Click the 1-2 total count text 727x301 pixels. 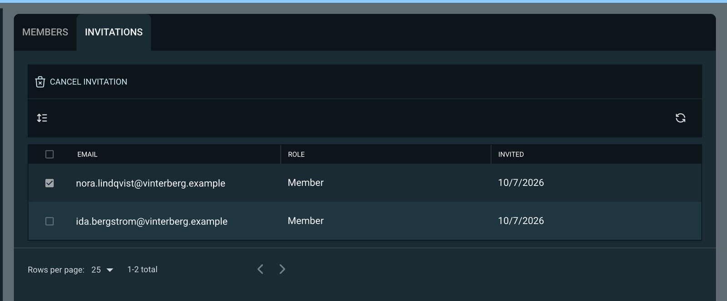(x=142, y=270)
